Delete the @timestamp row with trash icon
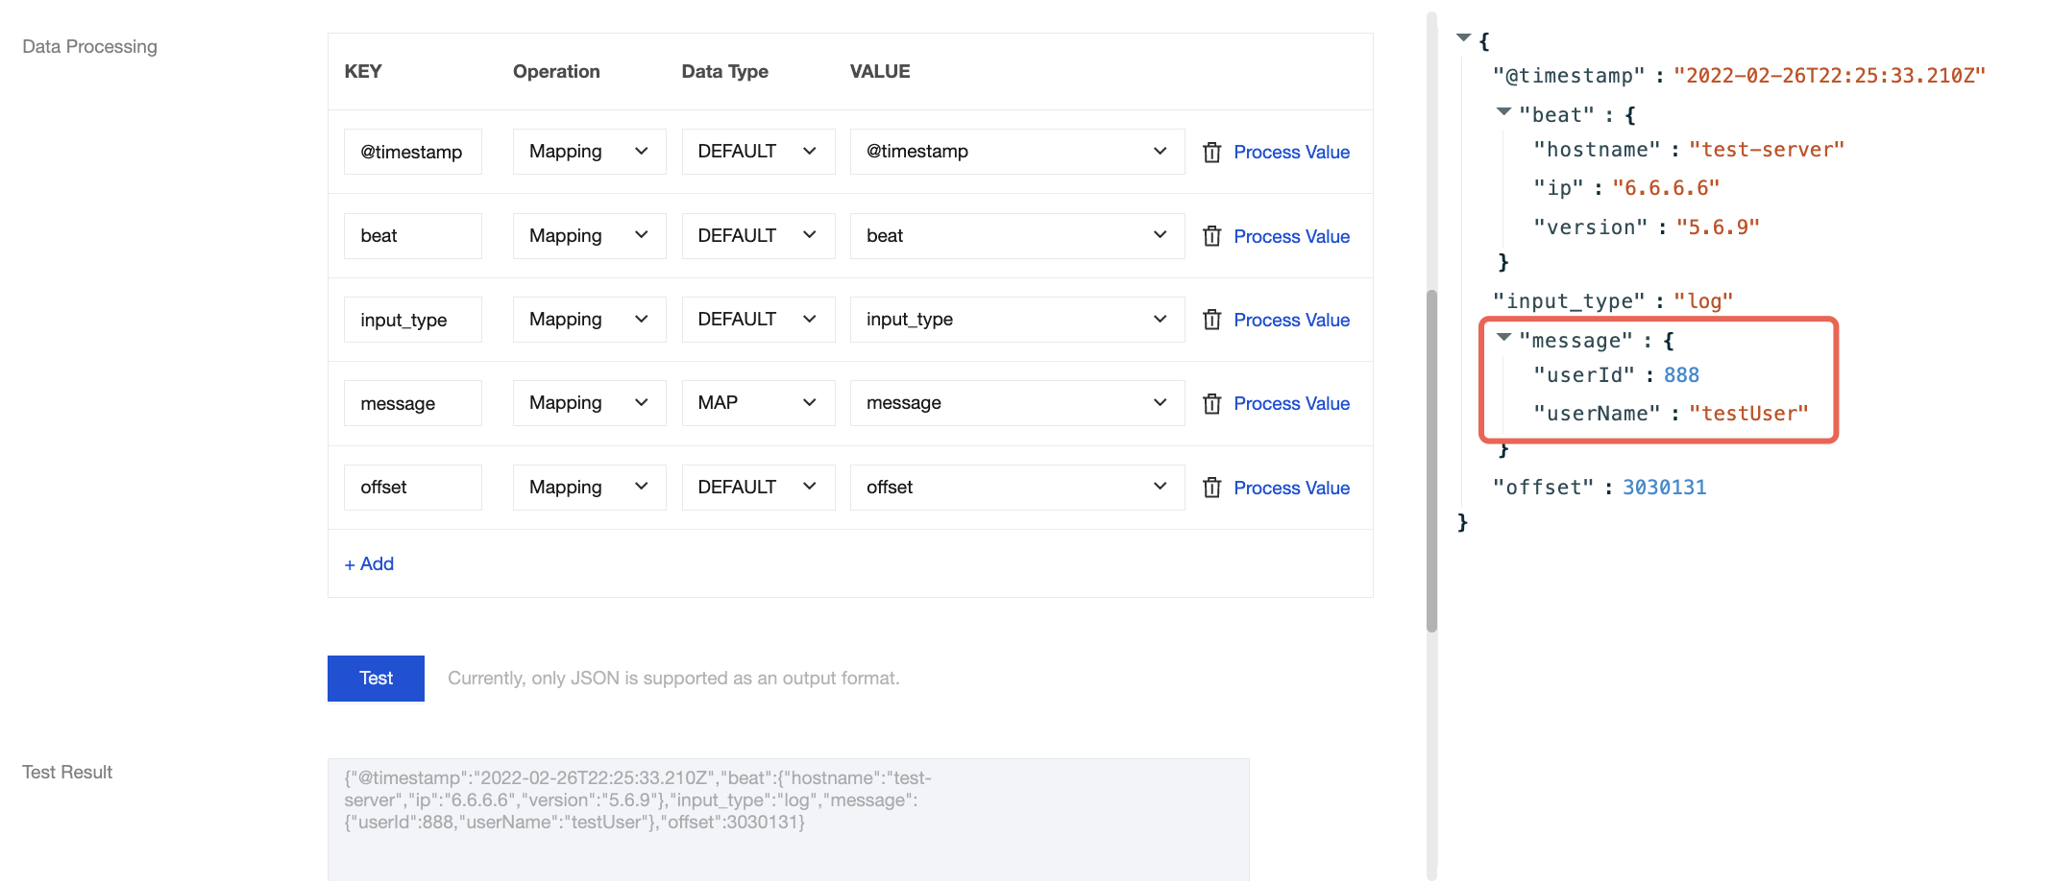Image resolution: width=2052 pixels, height=883 pixels. tap(1211, 153)
